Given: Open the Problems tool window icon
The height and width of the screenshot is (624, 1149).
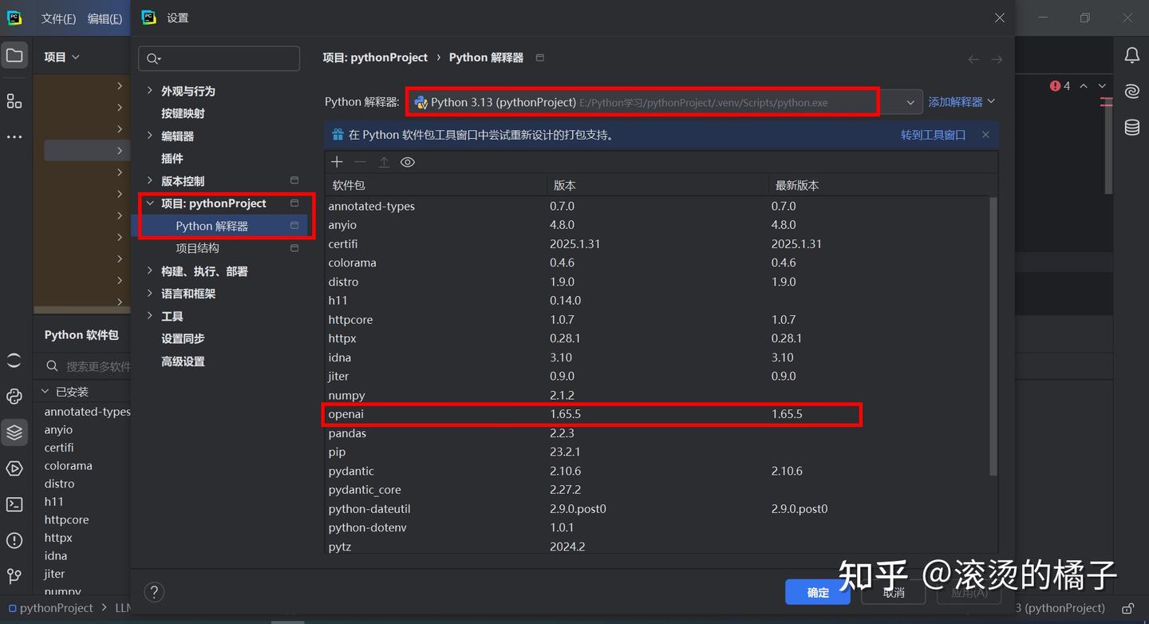Looking at the screenshot, I should [x=14, y=540].
